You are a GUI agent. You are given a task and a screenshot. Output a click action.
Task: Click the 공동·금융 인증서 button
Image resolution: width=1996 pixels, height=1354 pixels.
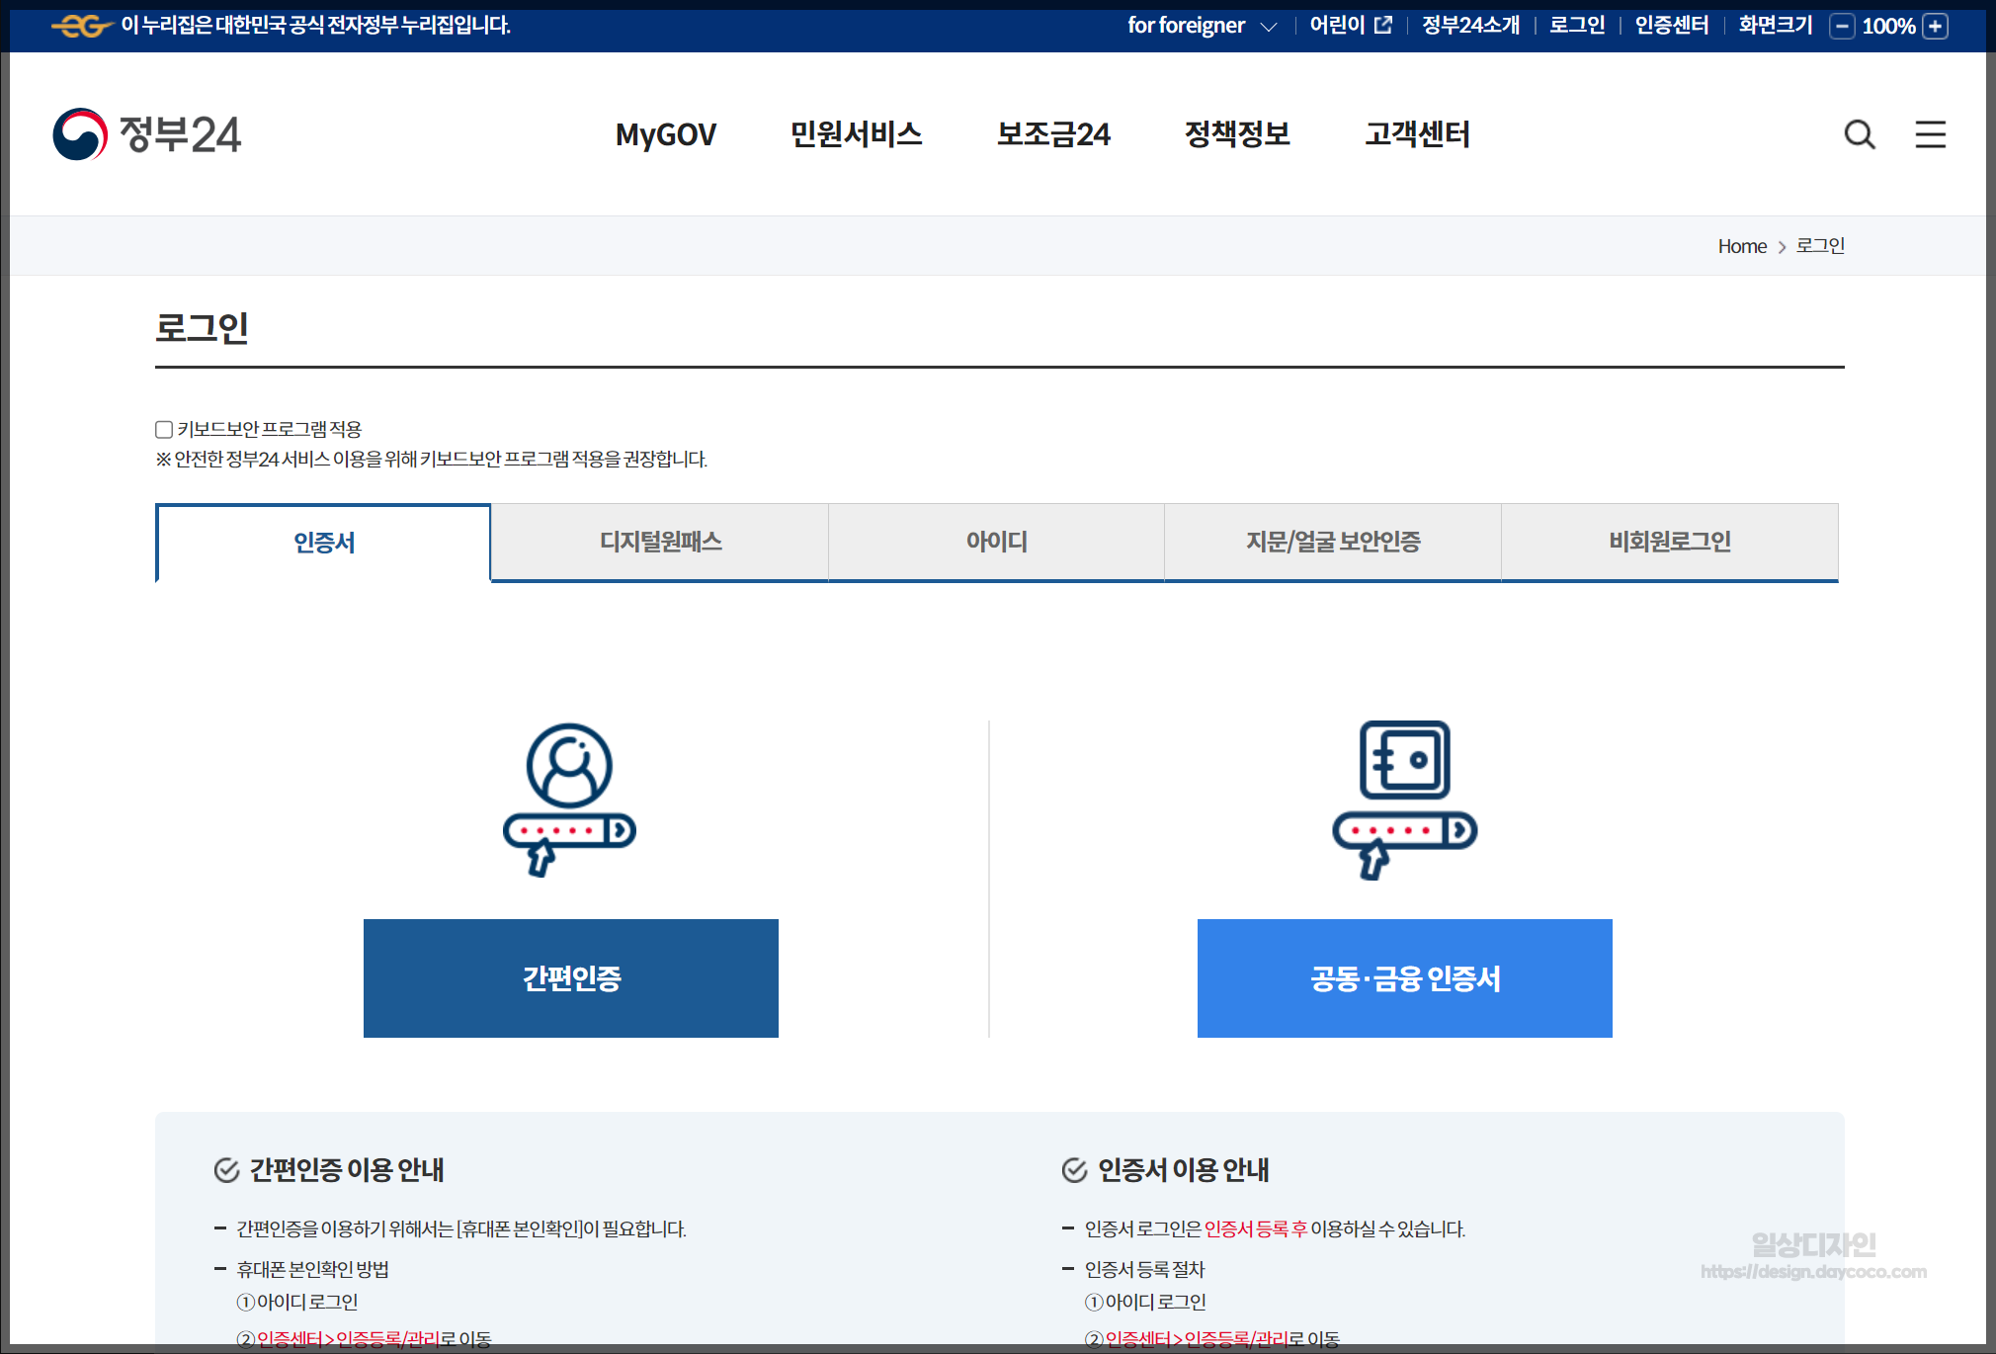click(x=1405, y=978)
